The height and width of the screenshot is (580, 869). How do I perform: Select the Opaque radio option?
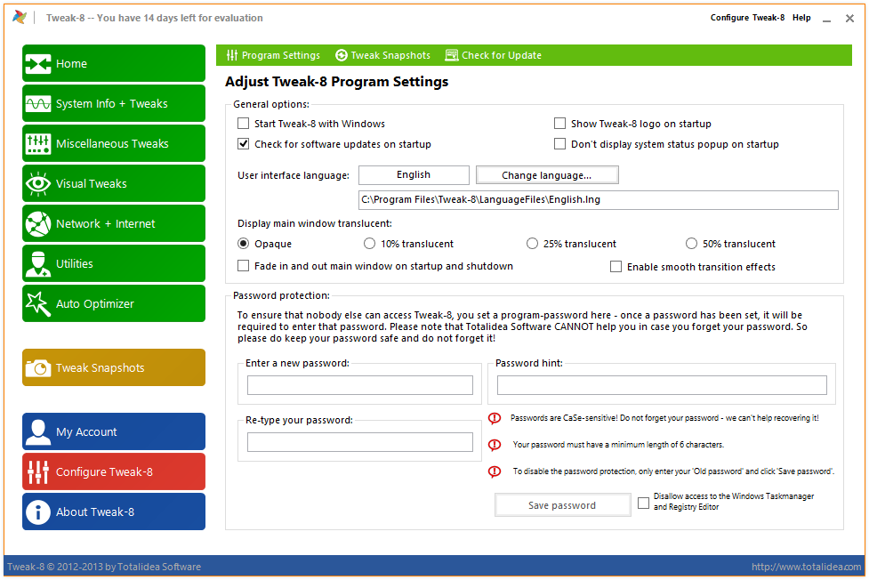click(x=244, y=244)
